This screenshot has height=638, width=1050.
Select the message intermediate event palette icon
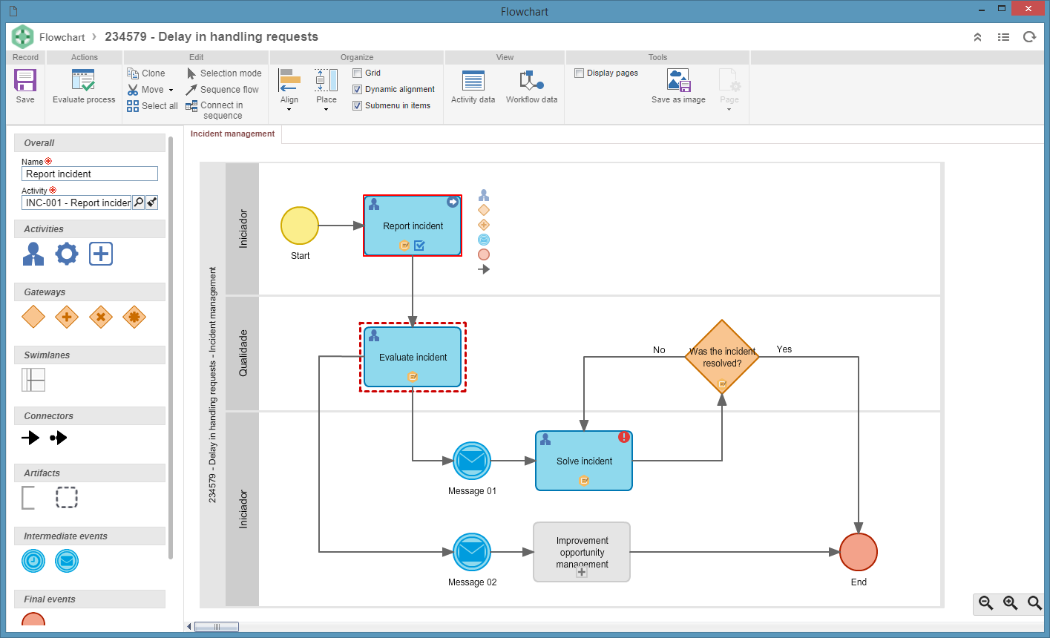67,561
